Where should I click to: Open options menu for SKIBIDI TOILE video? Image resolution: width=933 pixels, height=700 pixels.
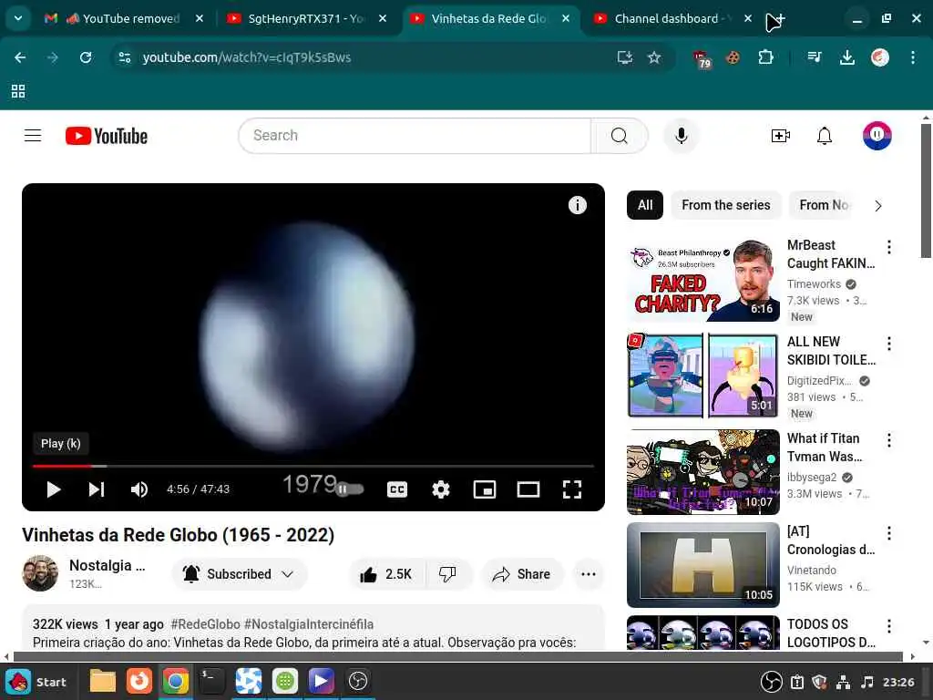889,344
